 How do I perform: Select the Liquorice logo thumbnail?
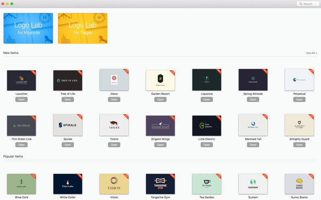(x=207, y=80)
